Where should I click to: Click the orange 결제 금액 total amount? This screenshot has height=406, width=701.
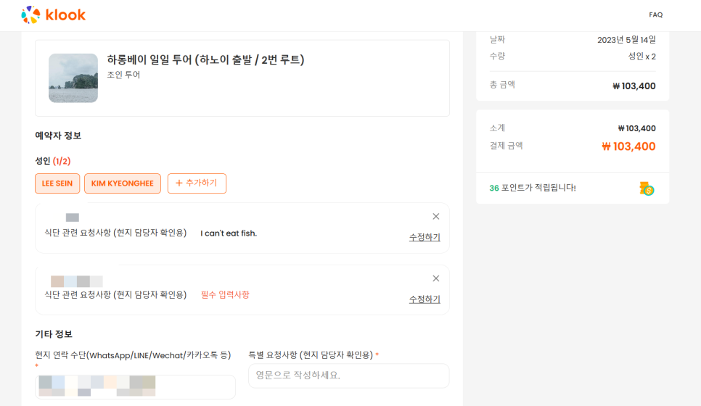(x=628, y=146)
